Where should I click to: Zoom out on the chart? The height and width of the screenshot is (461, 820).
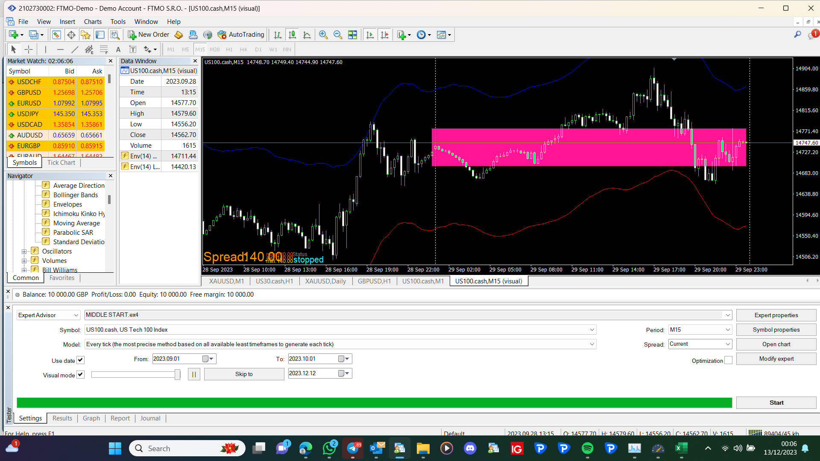click(x=338, y=35)
